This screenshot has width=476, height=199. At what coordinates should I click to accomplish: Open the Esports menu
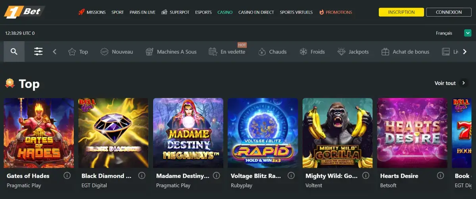(x=203, y=12)
